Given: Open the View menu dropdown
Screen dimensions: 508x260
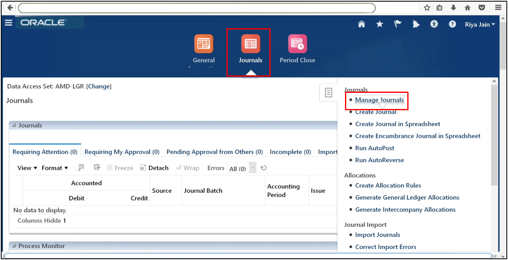Looking at the screenshot, I should (26, 168).
